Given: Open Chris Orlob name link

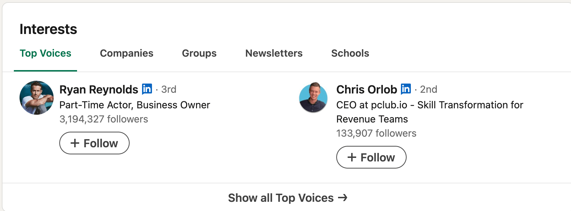Looking at the screenshot, I should click(366, 90).
